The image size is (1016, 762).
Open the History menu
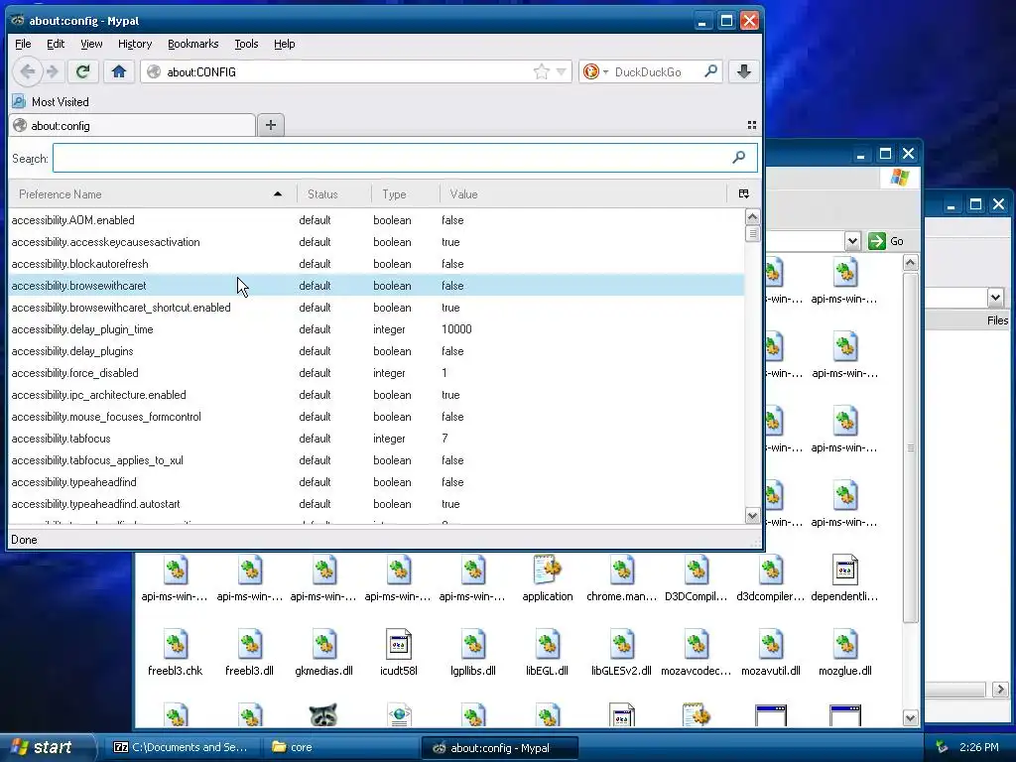[x=135, y=44]
